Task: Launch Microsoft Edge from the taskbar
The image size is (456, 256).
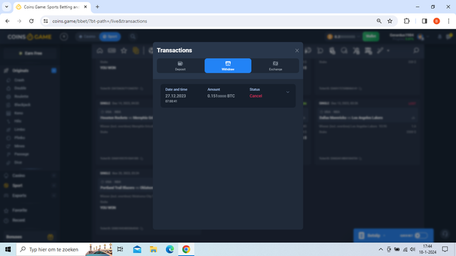Action: tap(170, 250)
